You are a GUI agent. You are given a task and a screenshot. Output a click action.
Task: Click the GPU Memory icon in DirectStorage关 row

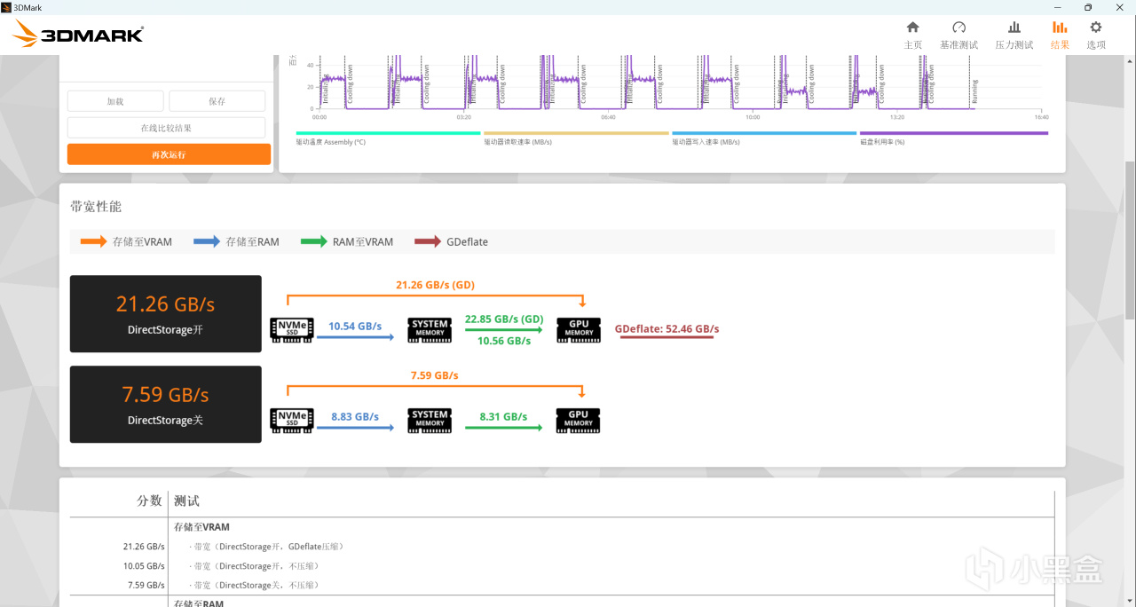[x=579, y=420]
